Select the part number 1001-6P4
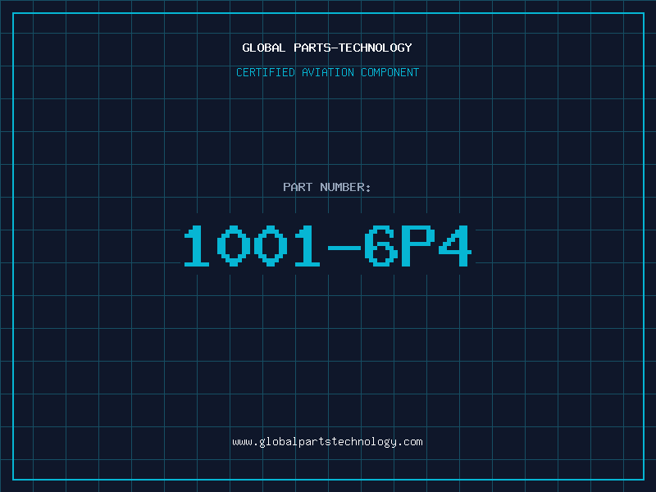656x492 pixels. 328,246
